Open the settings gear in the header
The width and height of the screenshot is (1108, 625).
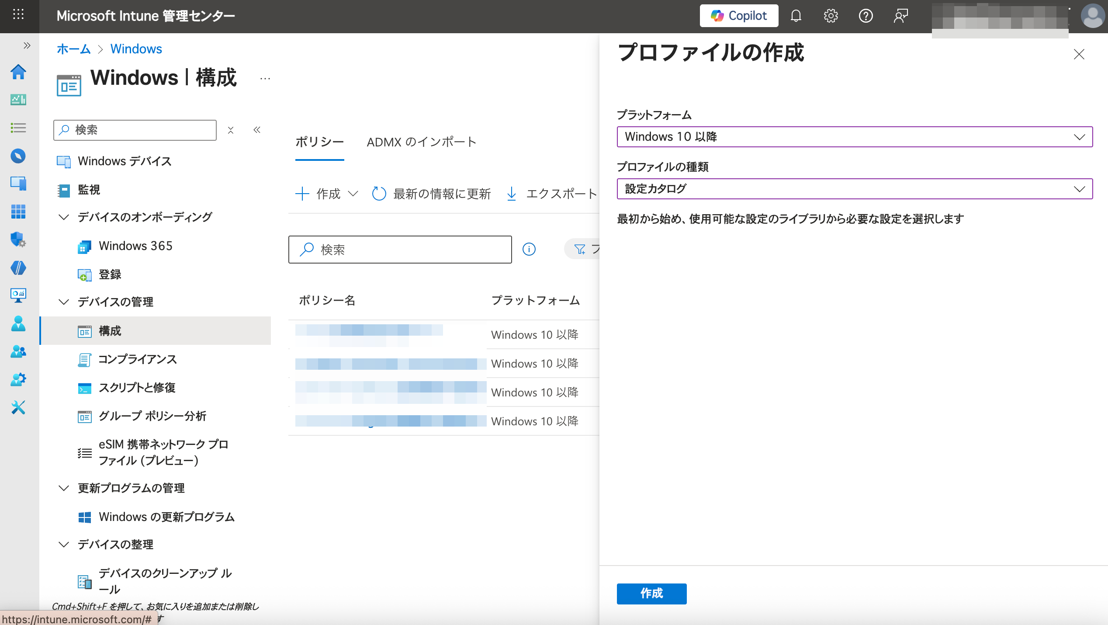[831, 16]
